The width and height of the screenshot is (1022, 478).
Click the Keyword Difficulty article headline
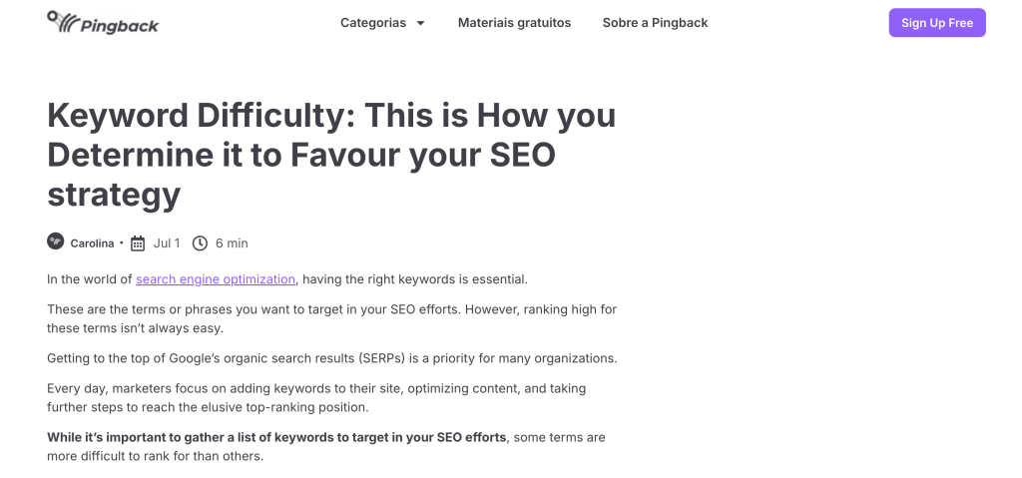pos(331,155)
